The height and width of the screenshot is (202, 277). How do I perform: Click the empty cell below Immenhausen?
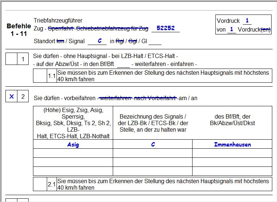pos(232,153)
